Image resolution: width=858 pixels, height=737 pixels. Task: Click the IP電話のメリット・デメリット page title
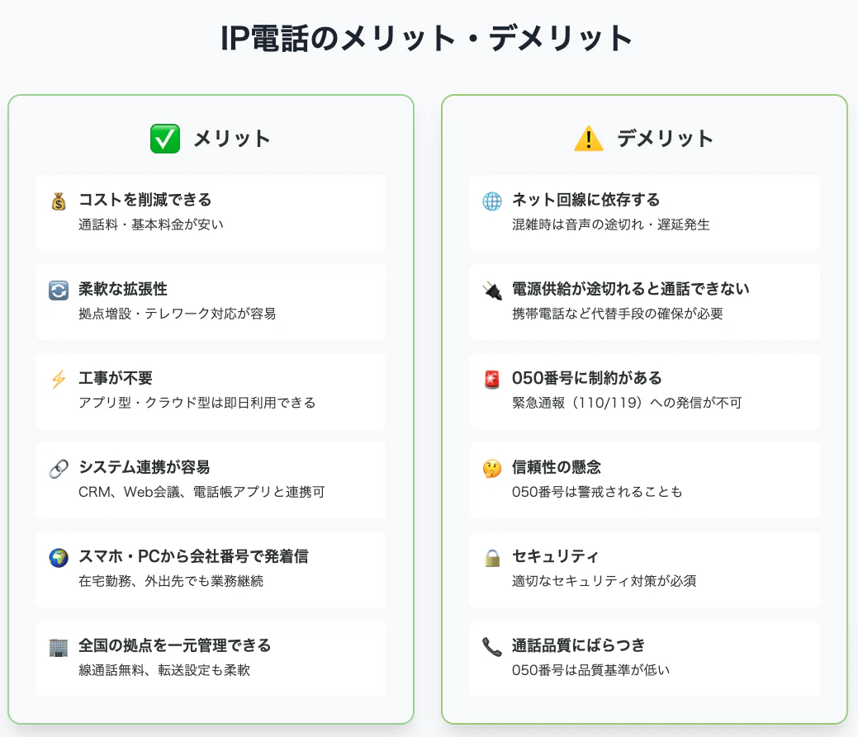428,38
